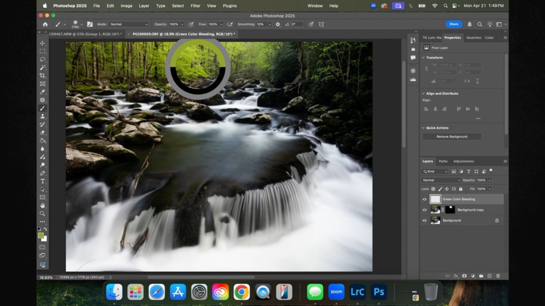Select the Crop tool
This screenshot has width=545, height=306.
click(x=43, y=76)
